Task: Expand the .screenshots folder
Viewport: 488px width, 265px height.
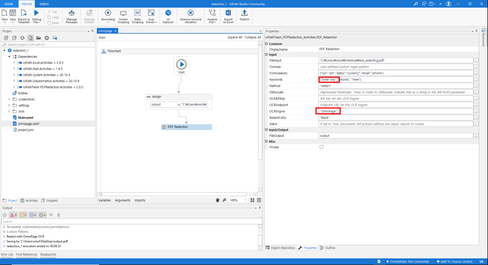Action: click(9, 99)
